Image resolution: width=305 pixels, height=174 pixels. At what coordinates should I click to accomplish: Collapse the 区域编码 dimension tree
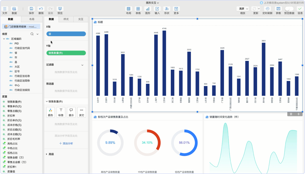click(x=4, y=39)
